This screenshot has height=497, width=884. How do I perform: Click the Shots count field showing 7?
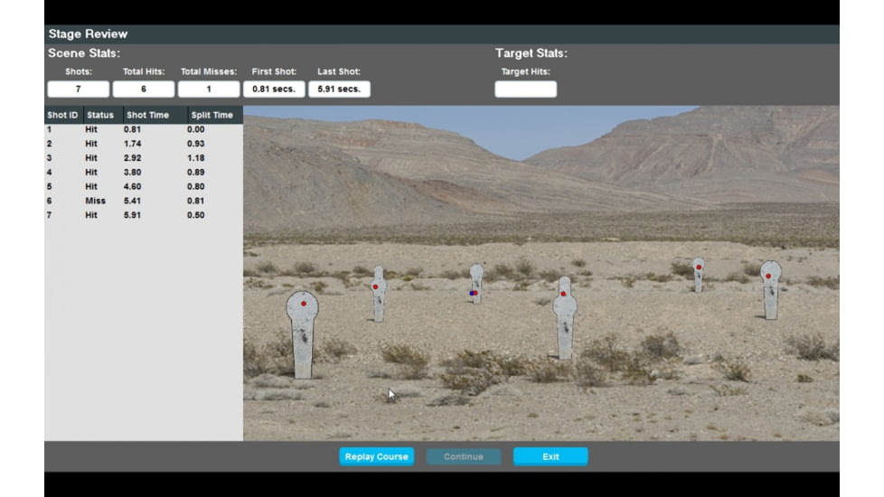[78, 89]
